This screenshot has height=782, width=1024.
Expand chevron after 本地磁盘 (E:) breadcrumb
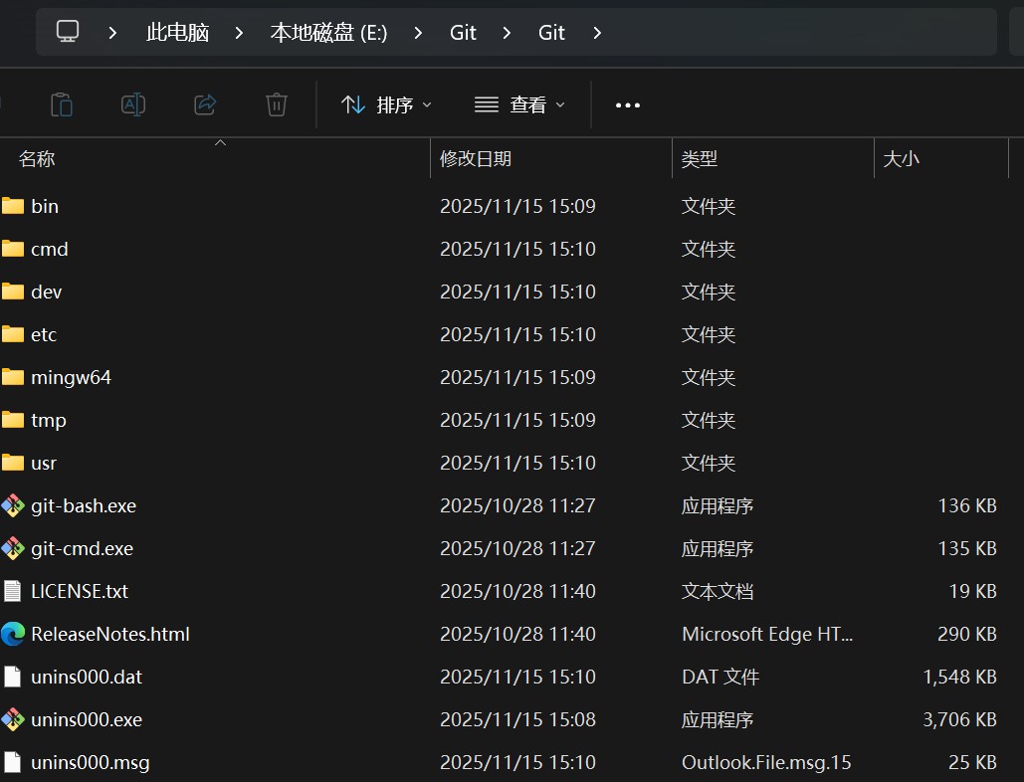pyautogui.click(x=418, y=32)
